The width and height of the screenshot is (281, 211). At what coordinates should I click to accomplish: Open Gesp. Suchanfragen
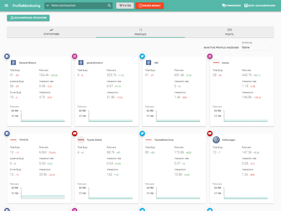click(x=260, y=5)
